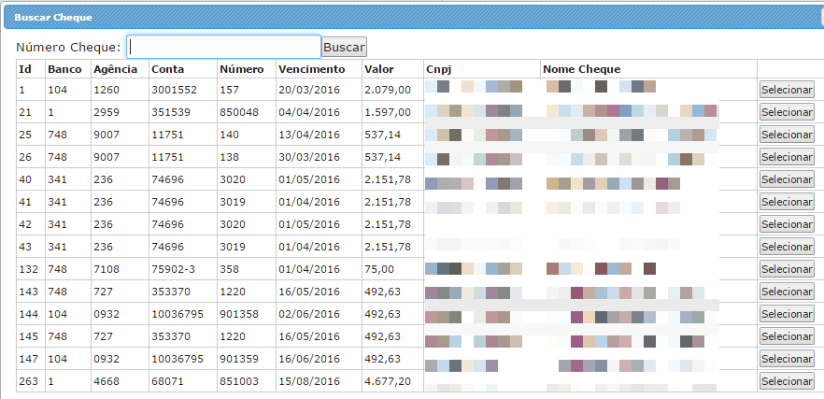
Task: Click the Vencimento column header
Action: [311, 69]
